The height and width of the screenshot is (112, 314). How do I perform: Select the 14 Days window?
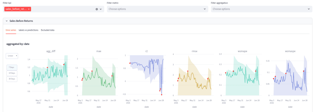[x=12, y=73]
